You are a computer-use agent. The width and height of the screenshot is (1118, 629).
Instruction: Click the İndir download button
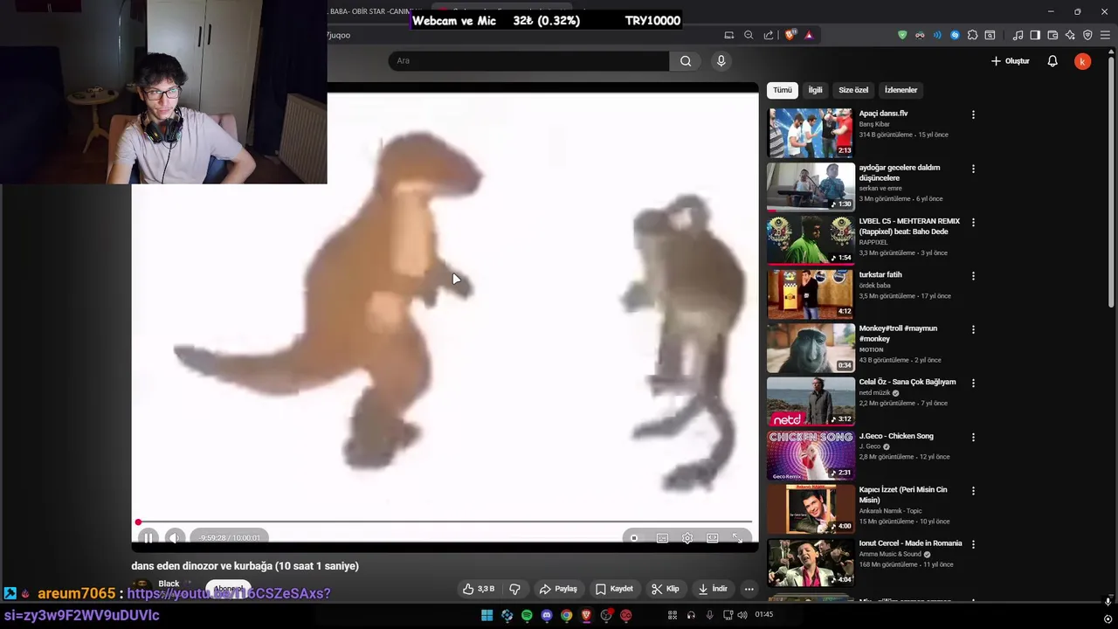[713, 589]
